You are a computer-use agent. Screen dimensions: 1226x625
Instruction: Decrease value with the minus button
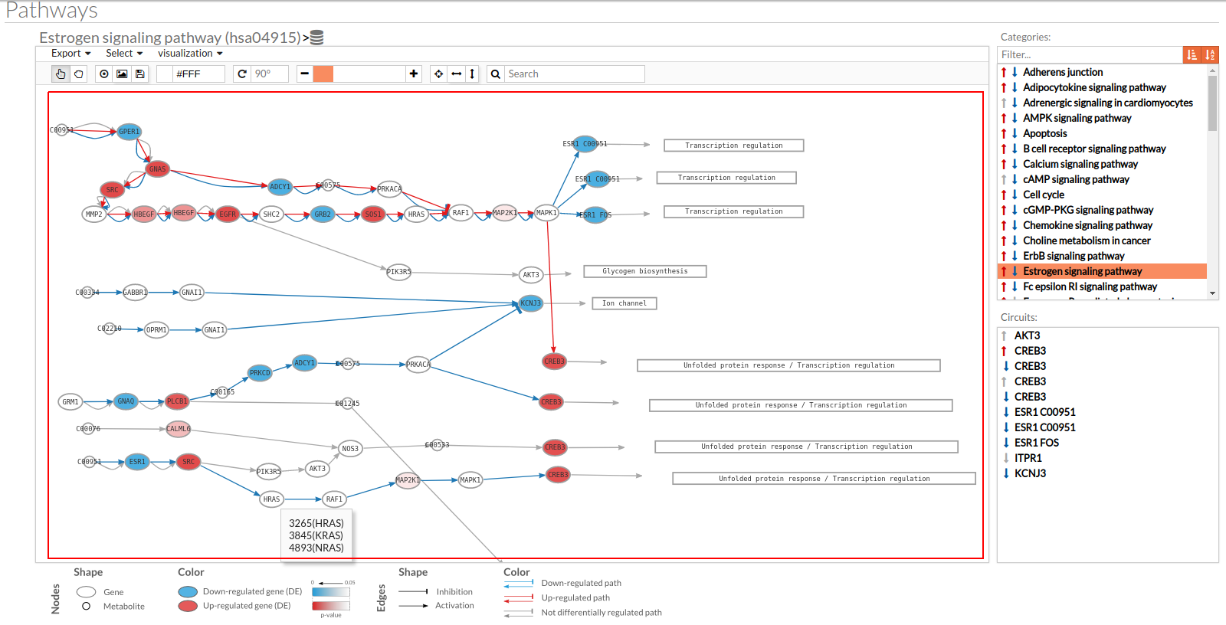[x=304, y=74]
